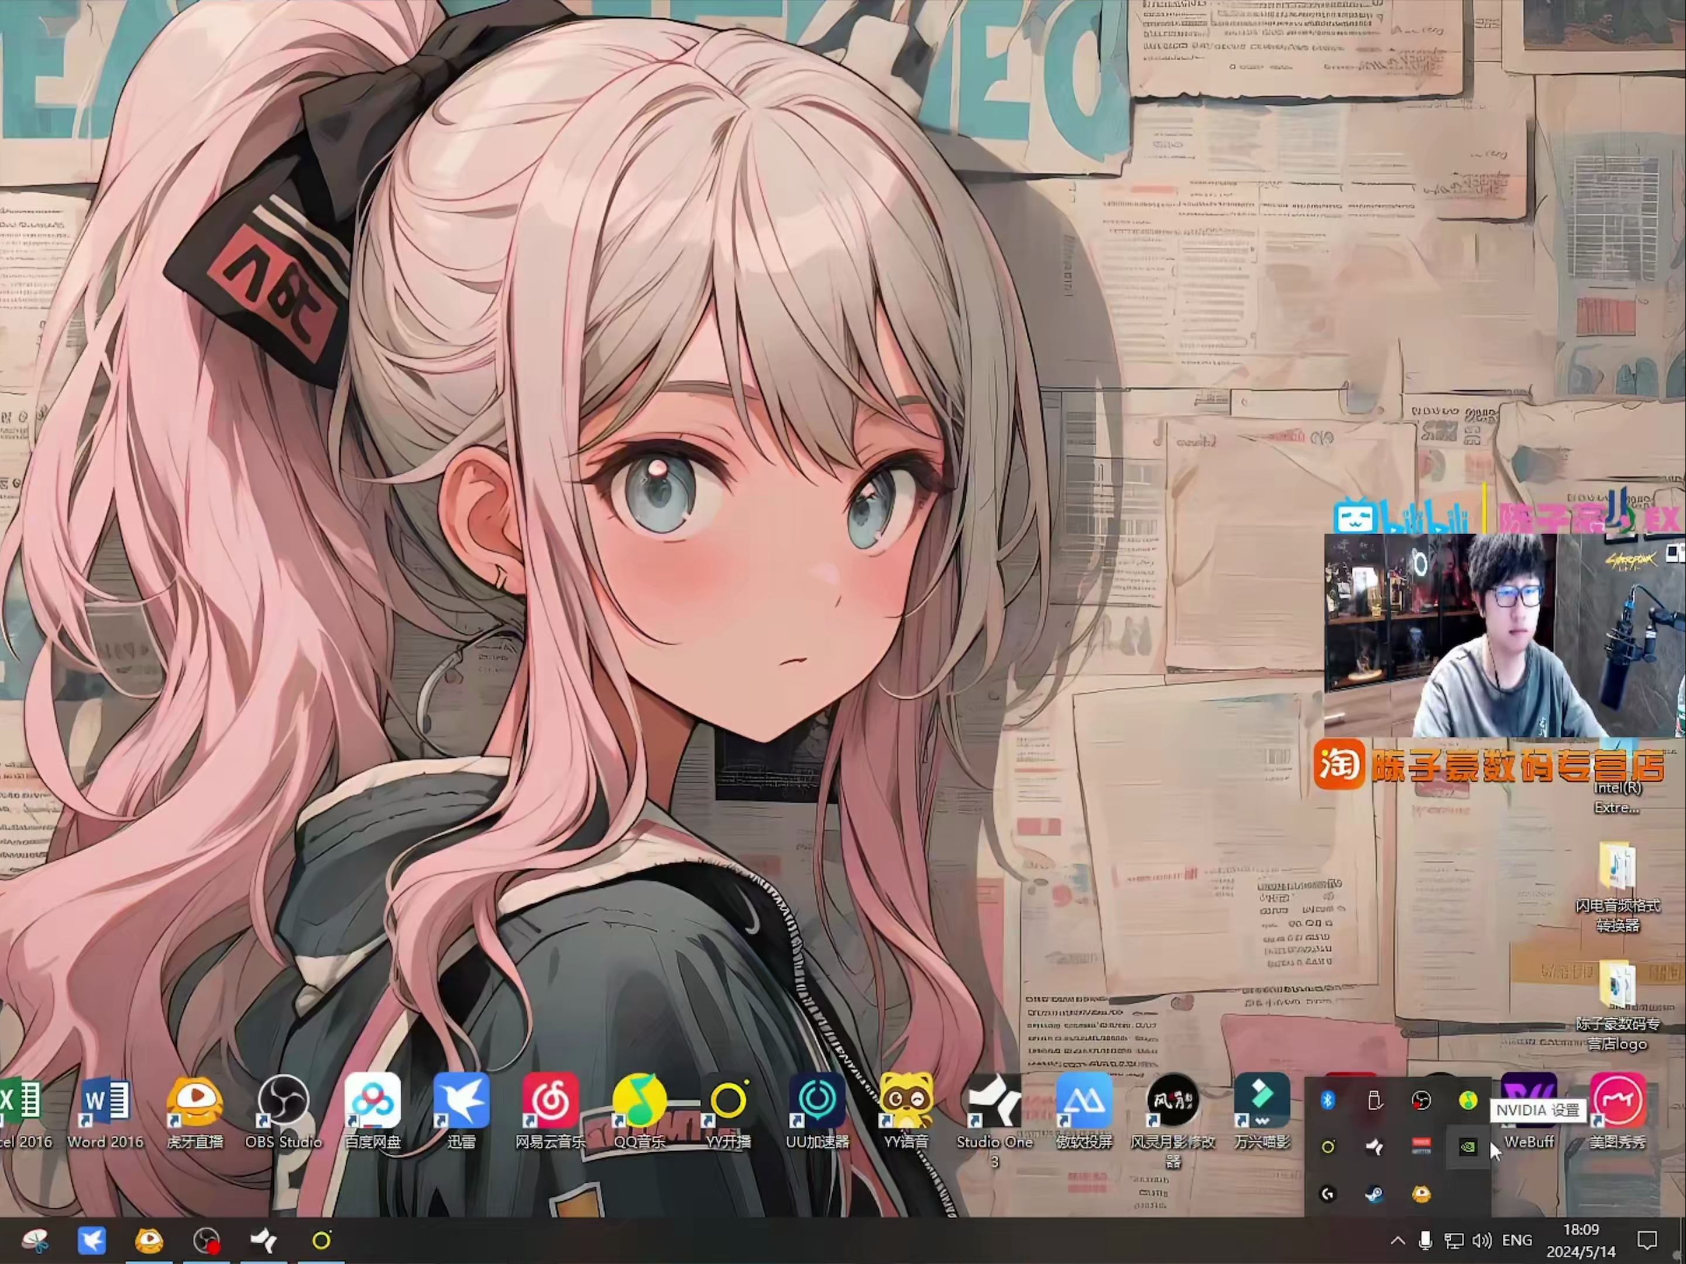The height and width of the screenshot is (1264, 1686).
Task: Switch the ENG input language indicator
Action: (1517, 1241)
